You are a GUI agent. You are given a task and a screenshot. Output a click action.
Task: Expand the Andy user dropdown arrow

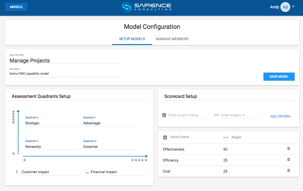click(293, 7)
